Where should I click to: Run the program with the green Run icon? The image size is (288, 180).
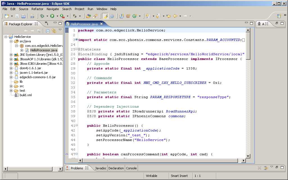click(52, 16)
